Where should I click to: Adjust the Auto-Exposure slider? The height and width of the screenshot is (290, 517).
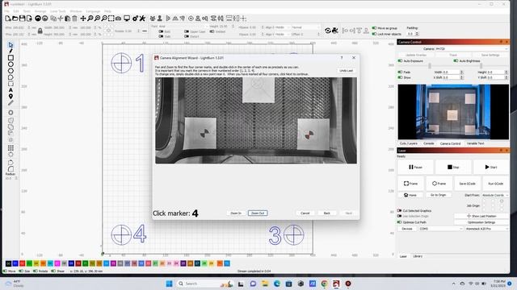(429, 66)
